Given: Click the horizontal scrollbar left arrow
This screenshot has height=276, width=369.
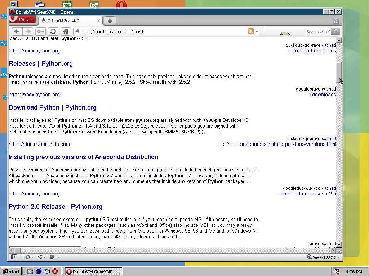Looking at the screenshot, I should point(12,250).
